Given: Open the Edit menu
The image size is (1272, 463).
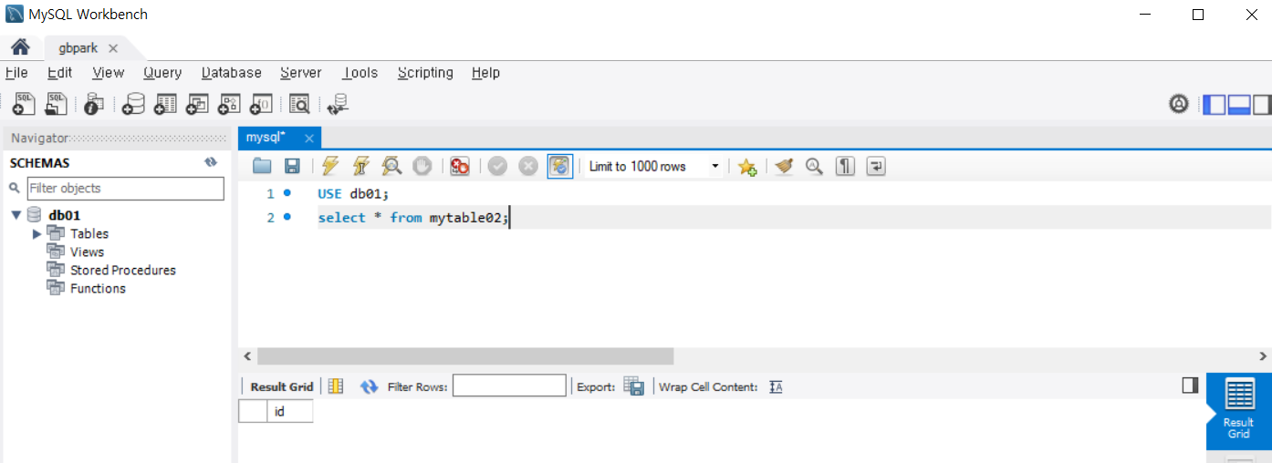Looking at the screenshot, I should (59, 72).
